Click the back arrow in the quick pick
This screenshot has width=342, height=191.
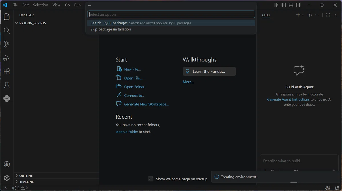[90, 5]
